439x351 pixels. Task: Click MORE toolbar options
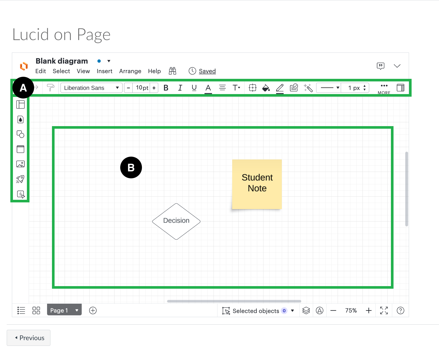[384, 89]
